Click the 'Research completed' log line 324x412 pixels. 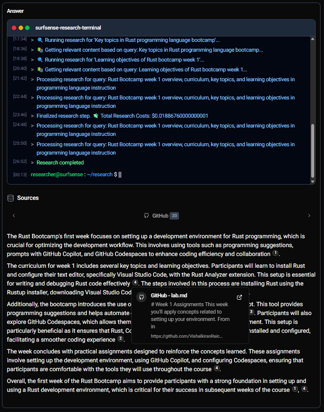tap(60, 162)
